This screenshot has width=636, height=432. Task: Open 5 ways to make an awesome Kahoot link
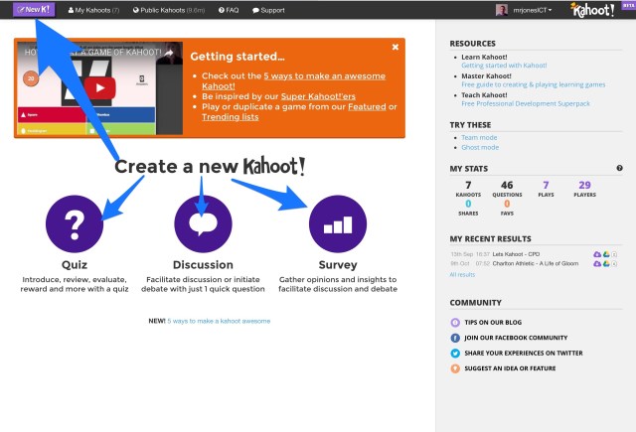point(294,81)
